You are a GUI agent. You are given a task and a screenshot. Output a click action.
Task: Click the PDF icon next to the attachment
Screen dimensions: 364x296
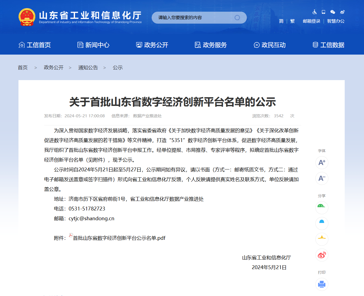[x=71, y=235]
